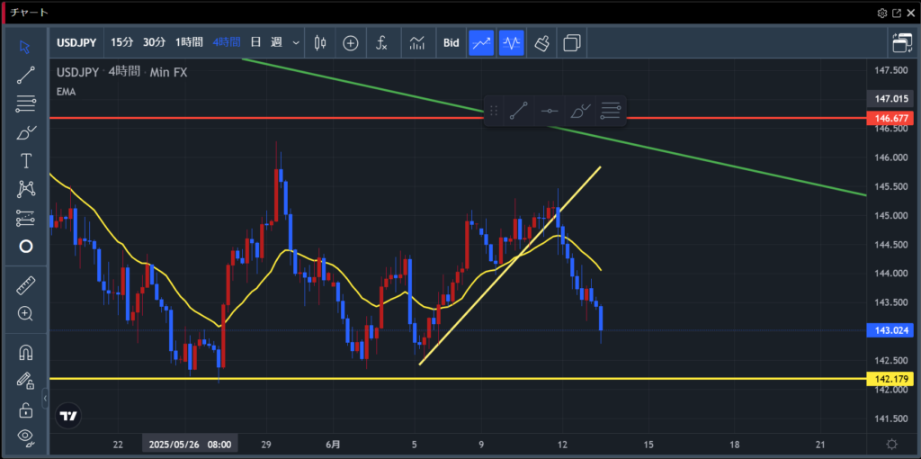The image size is (921, 459).
Task: Click the 6月 time axis label
Action: (331, 445)
